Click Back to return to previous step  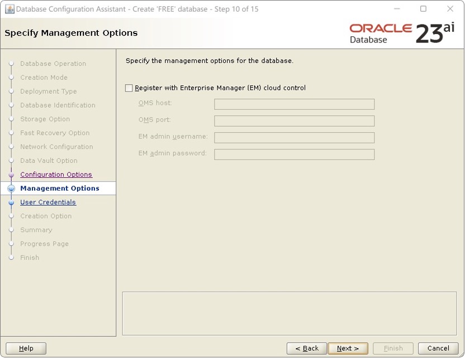(306, 348)
